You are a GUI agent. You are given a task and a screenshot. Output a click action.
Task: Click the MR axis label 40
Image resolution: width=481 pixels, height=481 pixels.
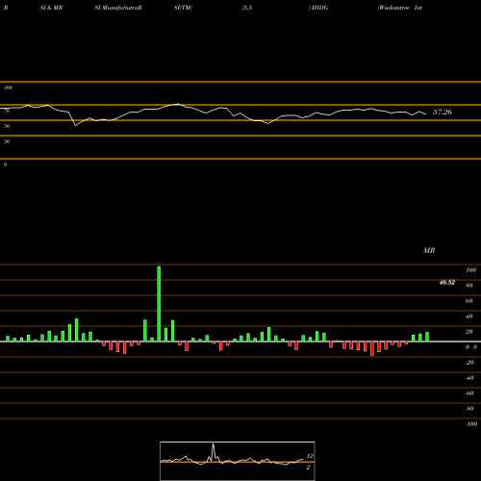click(x=468, y=316)
